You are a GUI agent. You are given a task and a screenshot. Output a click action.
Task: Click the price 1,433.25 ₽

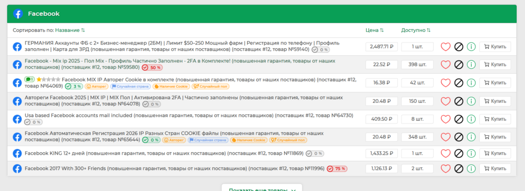[x=381, y=154]
